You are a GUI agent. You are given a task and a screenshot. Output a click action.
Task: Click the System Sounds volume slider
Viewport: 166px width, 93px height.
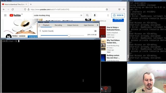62,36
